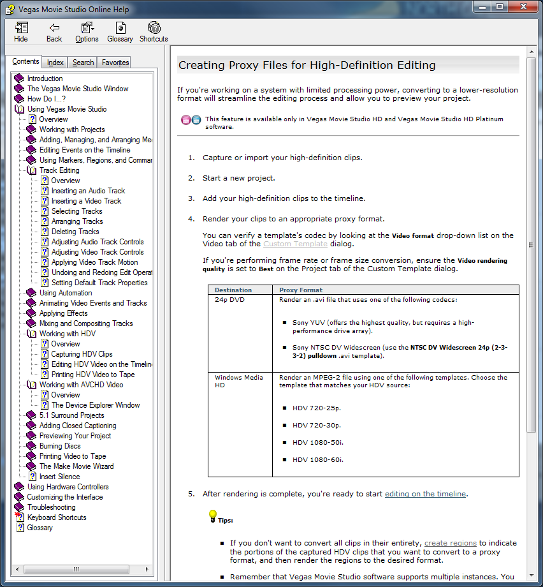543x587 pixels.
Task: Switch to the Index tab
Action: tap(55, 63)
